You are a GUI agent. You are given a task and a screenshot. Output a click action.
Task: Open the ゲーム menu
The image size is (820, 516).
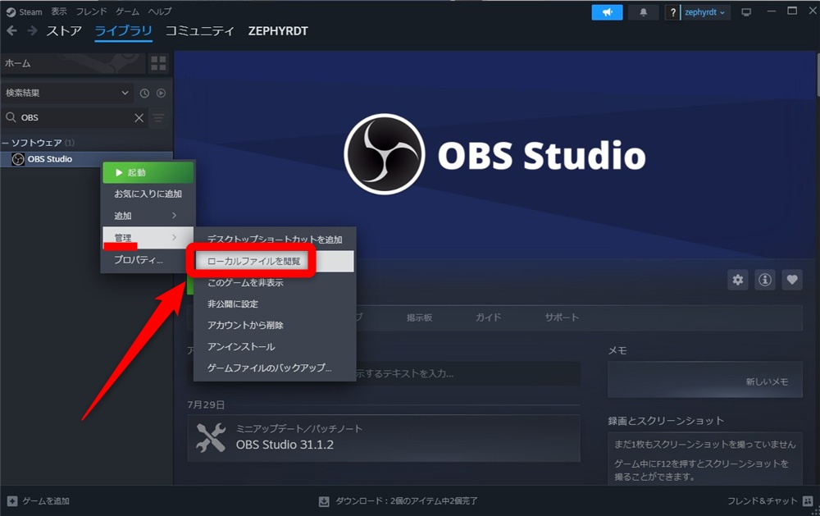(x=127, y=11)
